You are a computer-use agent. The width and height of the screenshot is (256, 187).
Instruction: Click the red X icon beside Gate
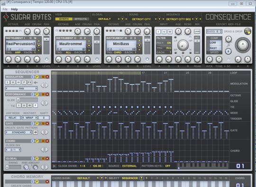(47, 123)
